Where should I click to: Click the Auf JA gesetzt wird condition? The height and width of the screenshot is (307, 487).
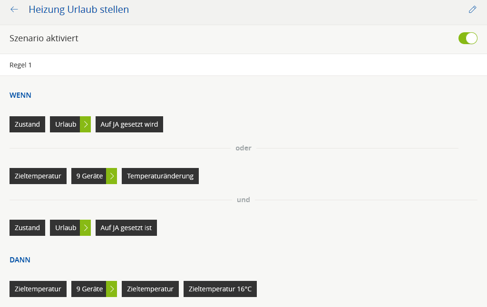[129, 124]
